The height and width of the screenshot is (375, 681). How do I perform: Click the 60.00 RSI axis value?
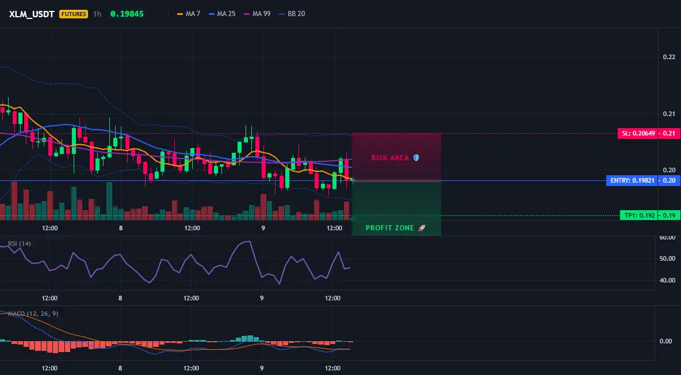pos(668,238)
